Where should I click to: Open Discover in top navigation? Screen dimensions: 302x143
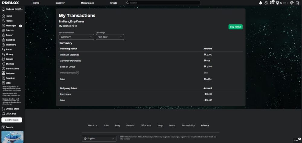tap(60, 3)
